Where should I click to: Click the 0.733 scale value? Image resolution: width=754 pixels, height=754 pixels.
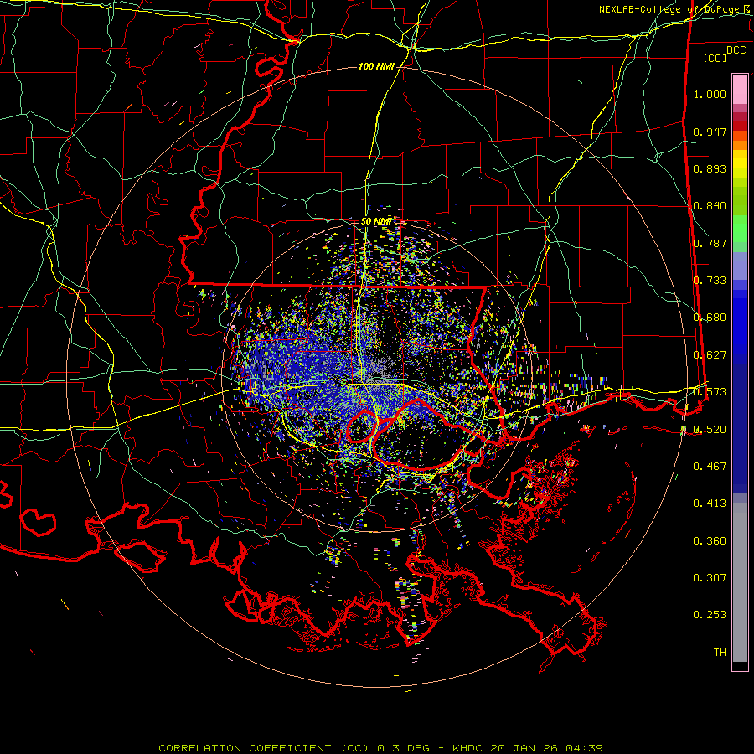click(x=710, y=281)
